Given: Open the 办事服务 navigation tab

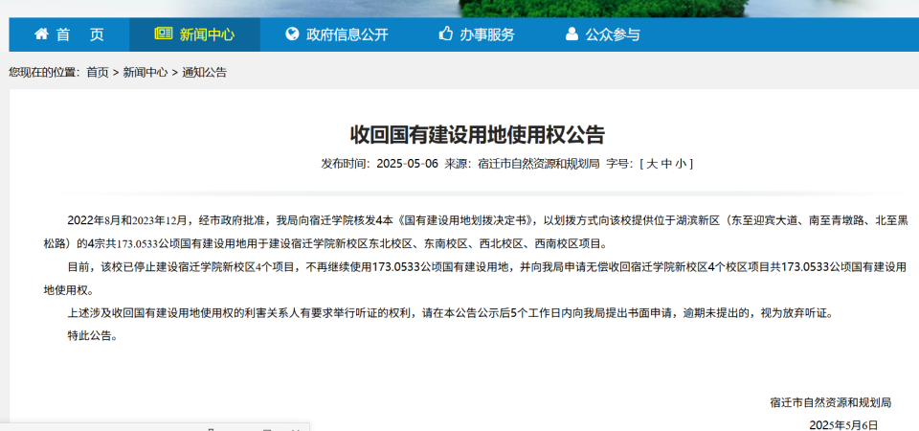Looking at the screenshot, I should pos(477,34).
